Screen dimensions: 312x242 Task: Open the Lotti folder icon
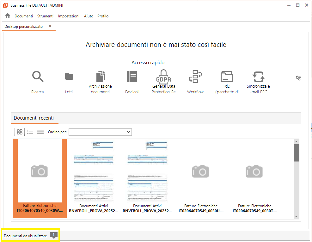click(x=69, y=77)
